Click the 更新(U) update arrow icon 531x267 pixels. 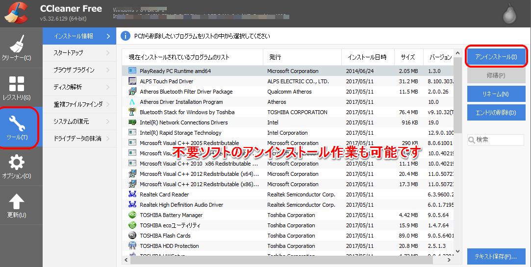pyautogui.click(x=16, y=206)
